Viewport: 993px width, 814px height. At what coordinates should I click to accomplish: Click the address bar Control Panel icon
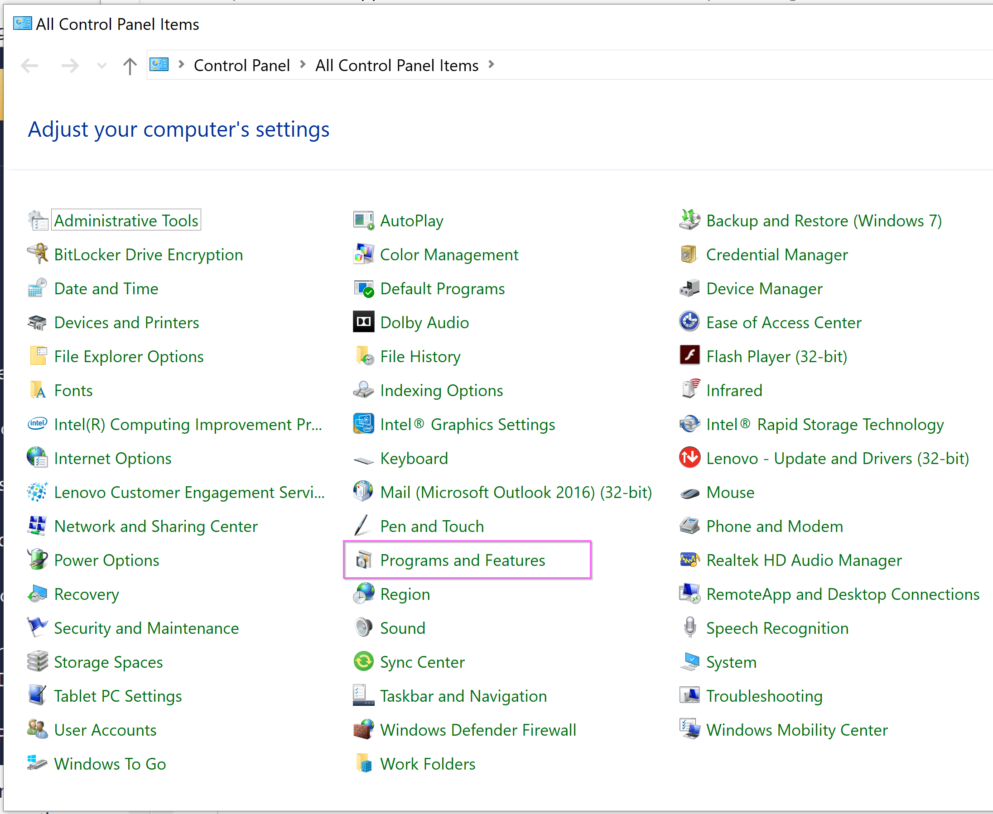point(159,64)
